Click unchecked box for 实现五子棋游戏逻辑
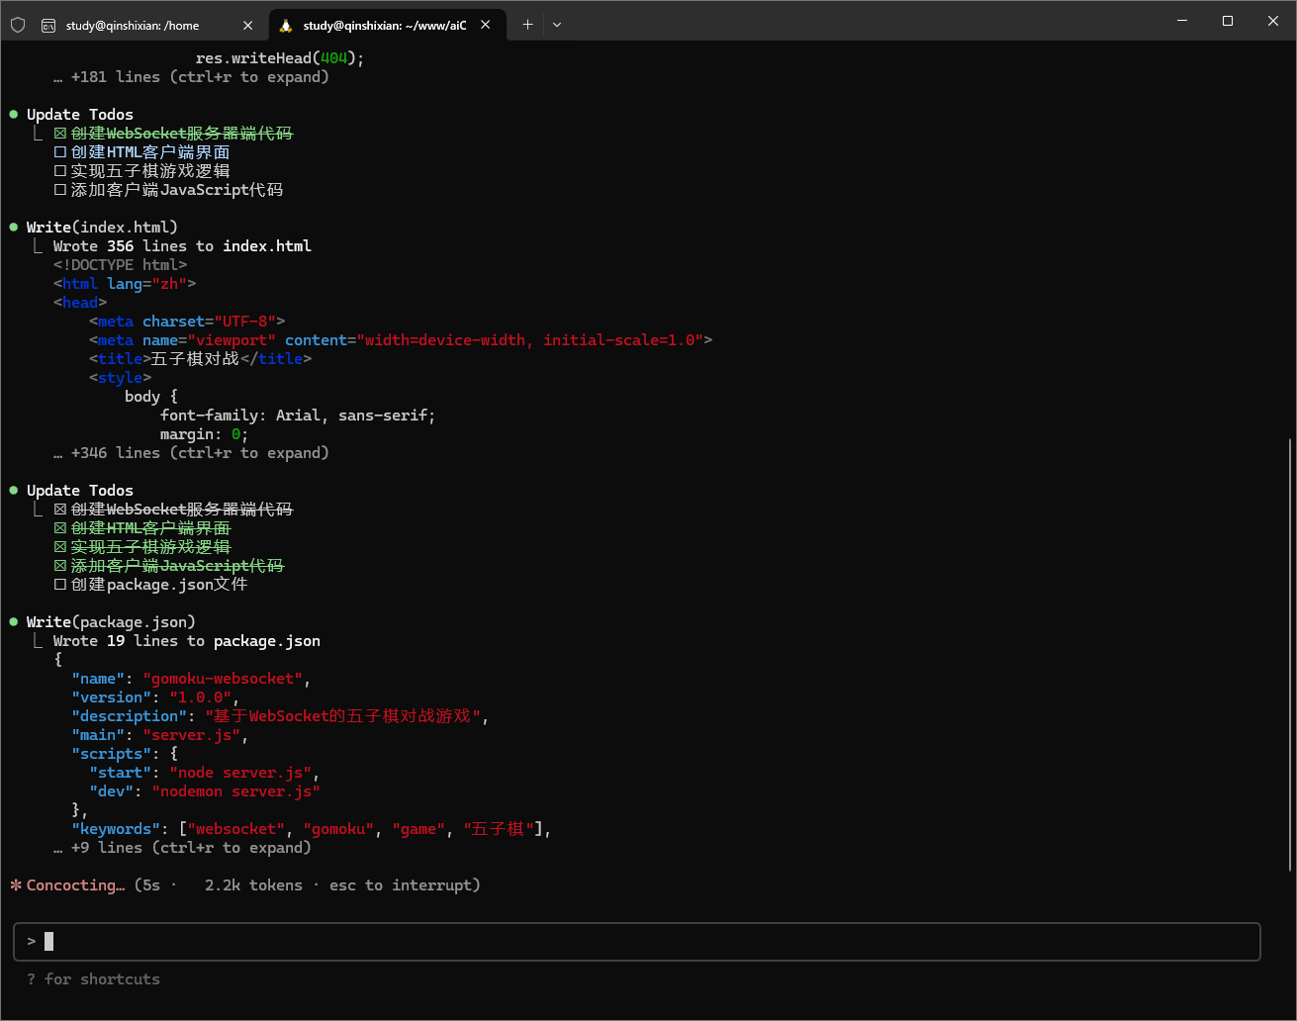The height and width of the screenshot is (1021, 1297). click(60, 171)
